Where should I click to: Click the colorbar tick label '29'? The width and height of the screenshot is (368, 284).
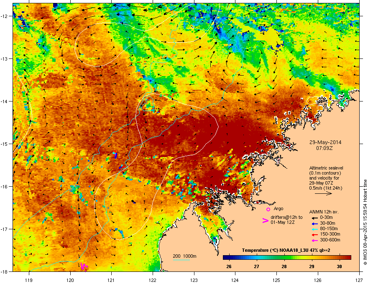[x=312, y=266]
